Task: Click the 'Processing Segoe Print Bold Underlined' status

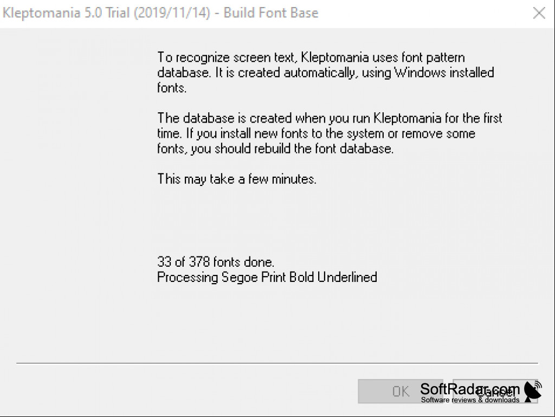Action: [x=267, y=277]
